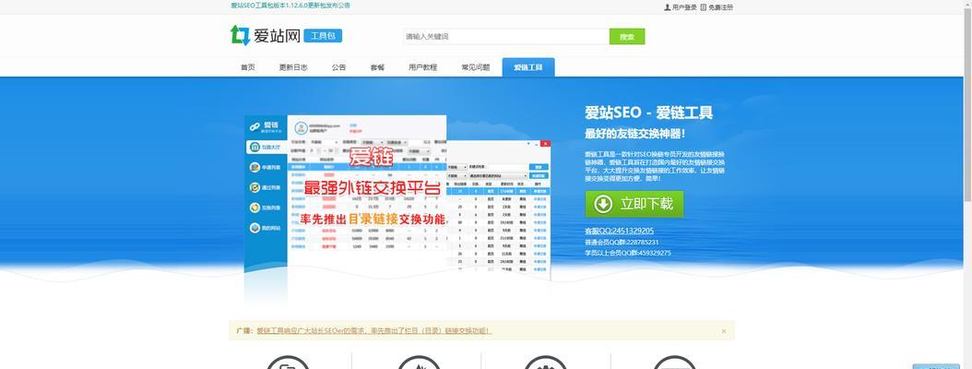This screenshot has width=972, height=369.
Task: Click the page vertical scrollbar
Action: pos(967,184)
